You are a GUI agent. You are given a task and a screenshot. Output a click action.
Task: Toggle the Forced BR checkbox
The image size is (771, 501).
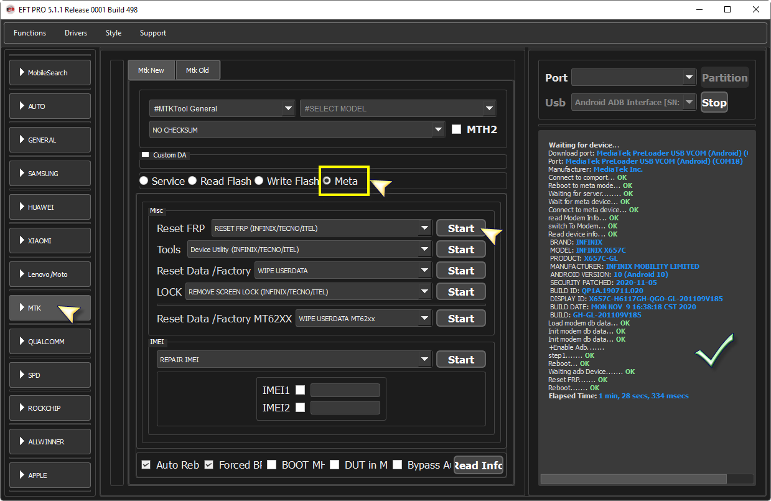click(209, 465)
